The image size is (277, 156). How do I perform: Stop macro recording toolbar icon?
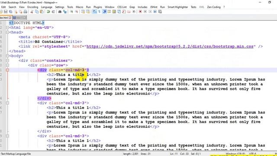(145, 12)
